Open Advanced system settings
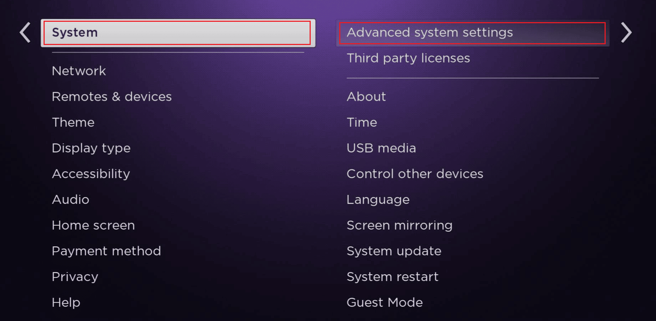The image size is (656, 321). tap(472, 33)
